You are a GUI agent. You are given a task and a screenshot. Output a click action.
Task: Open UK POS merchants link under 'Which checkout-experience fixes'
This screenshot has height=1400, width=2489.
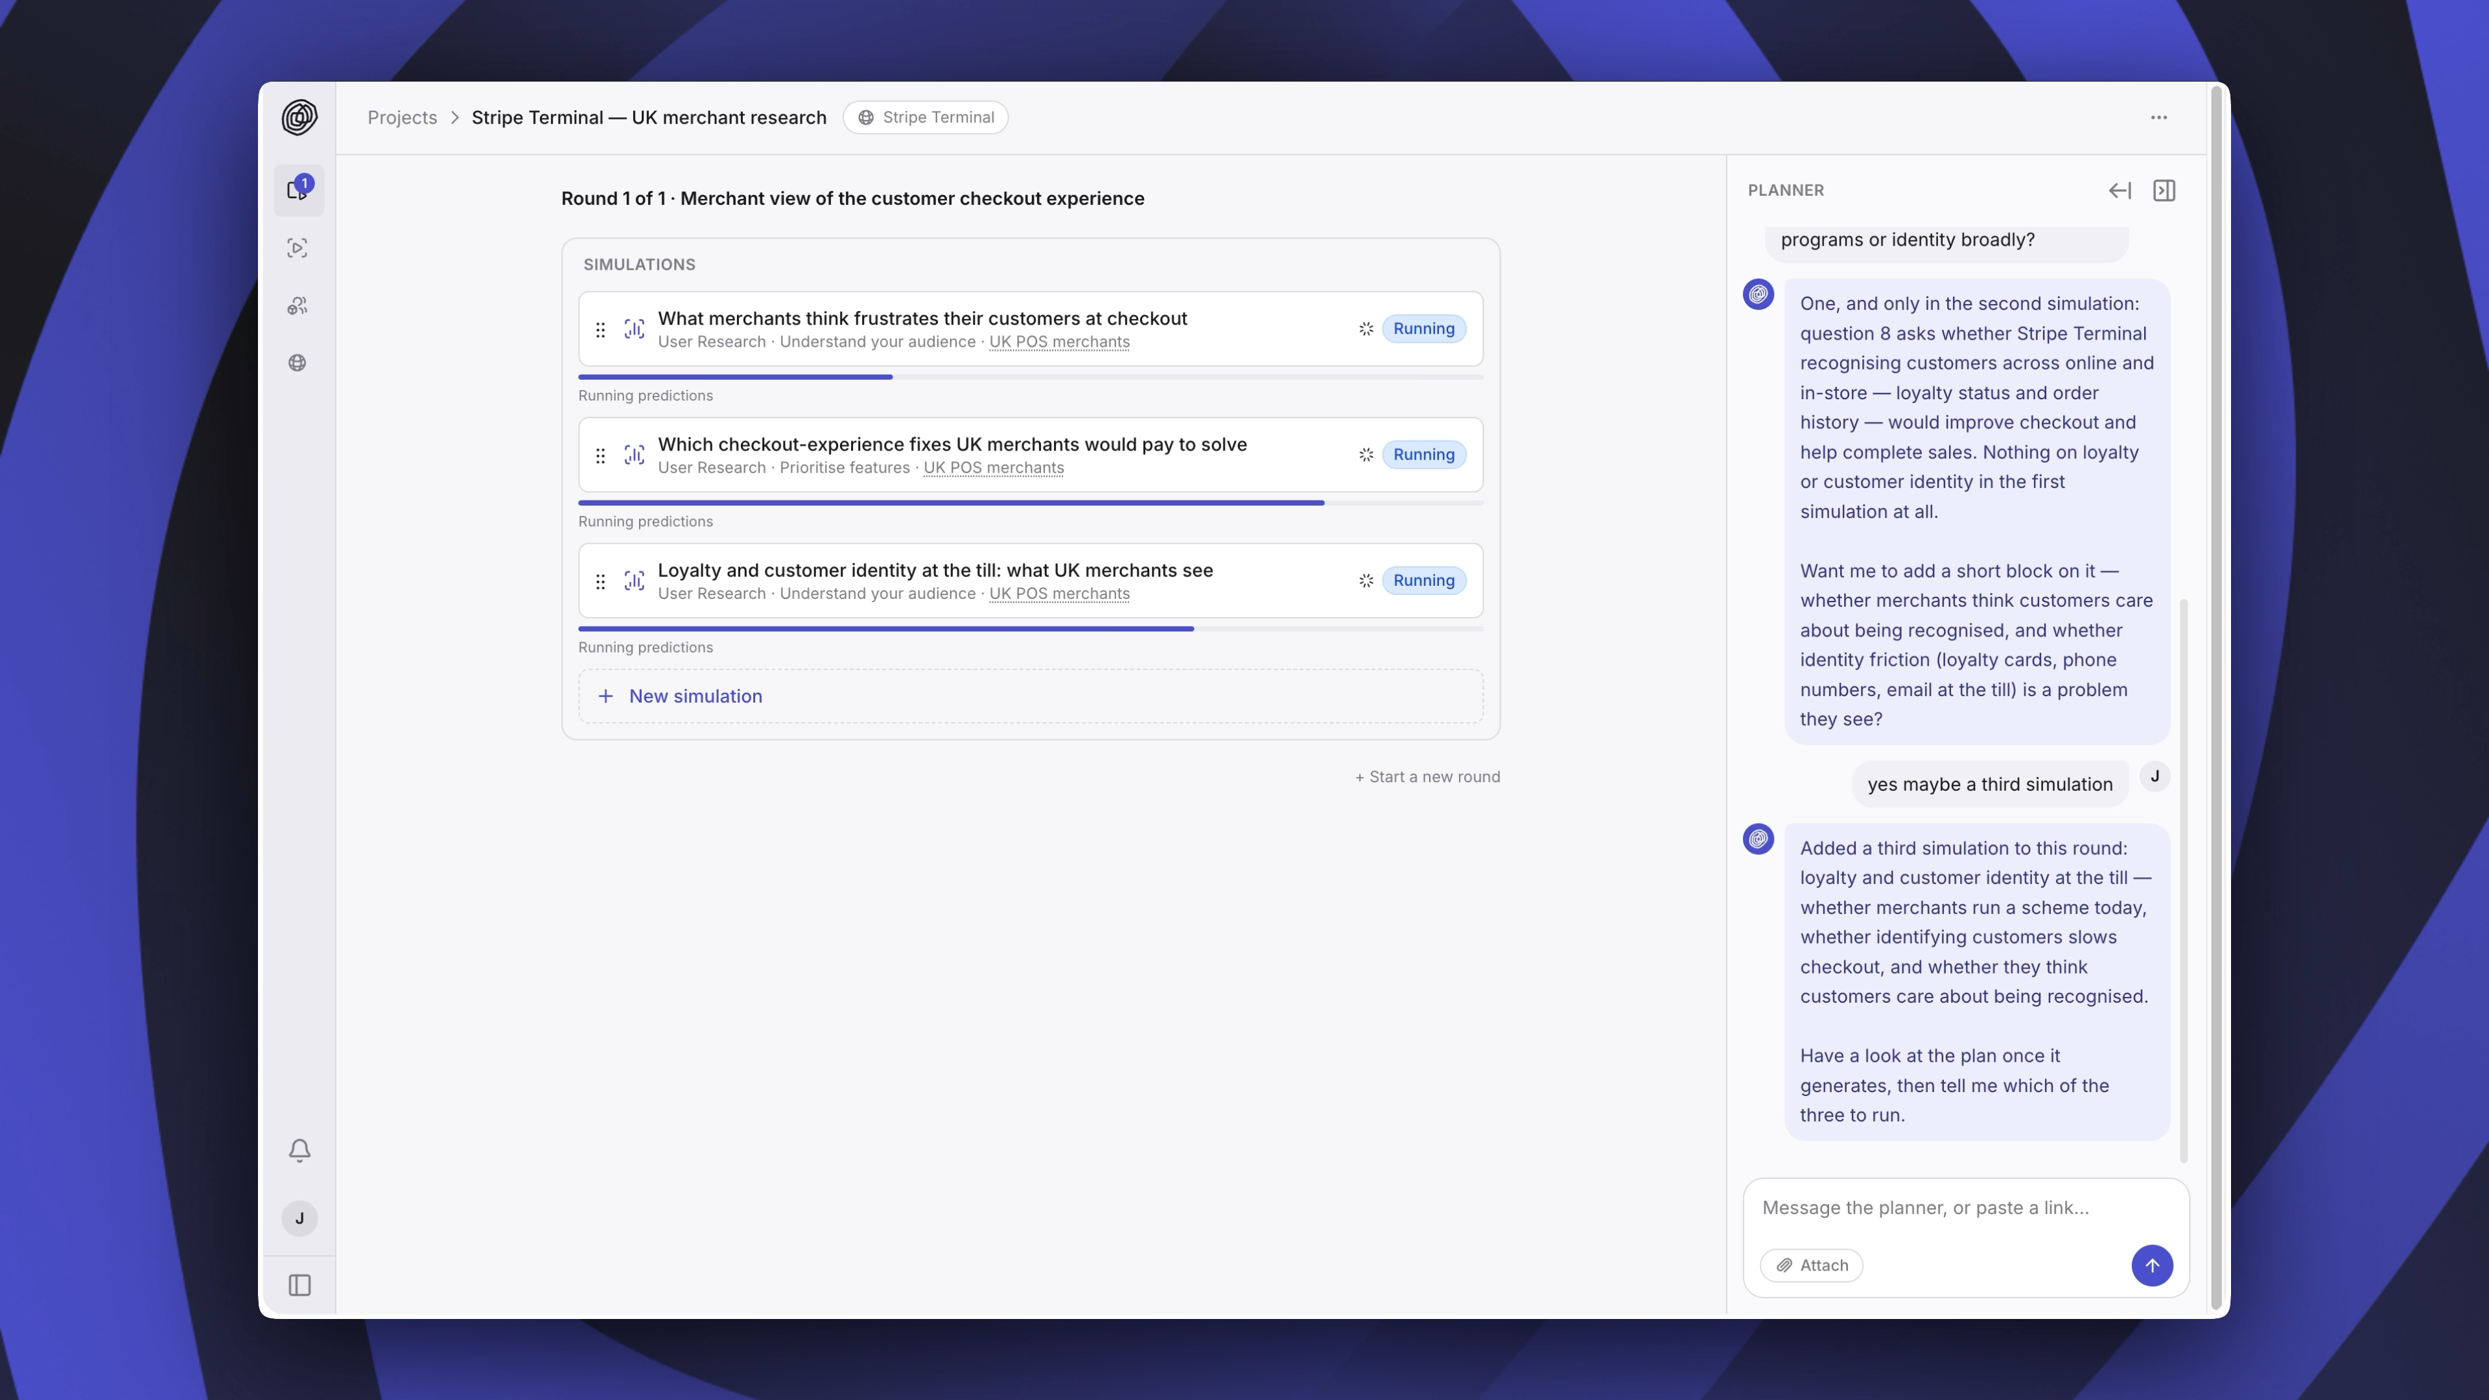point(993,467)
